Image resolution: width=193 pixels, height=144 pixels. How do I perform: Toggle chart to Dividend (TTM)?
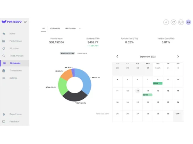pyautogui.click(x=68, y=53)
